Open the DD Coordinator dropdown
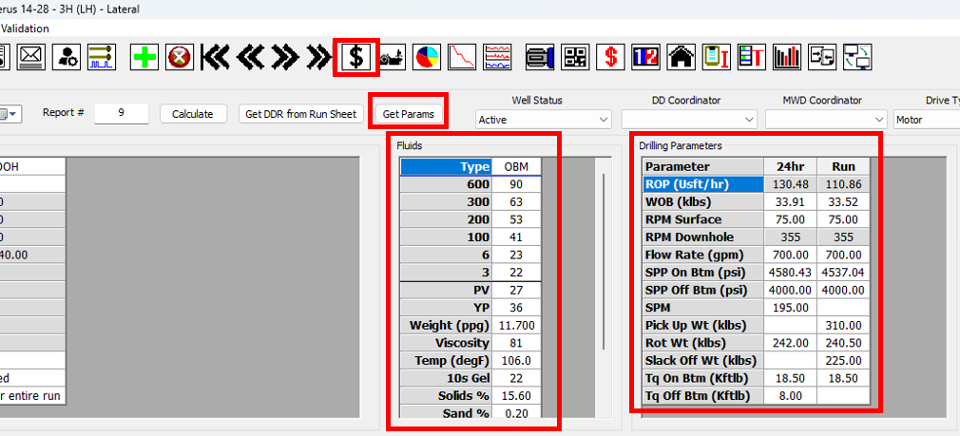The image size is (960, 436). [x=689, y=120]
